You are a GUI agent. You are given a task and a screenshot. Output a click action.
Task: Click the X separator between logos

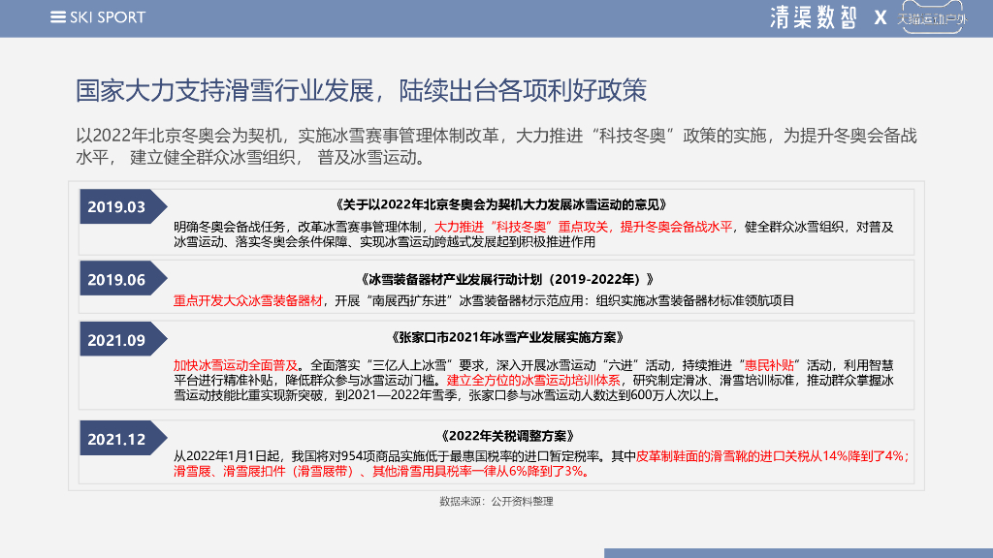pyautogui.click(x=881, y=17)
